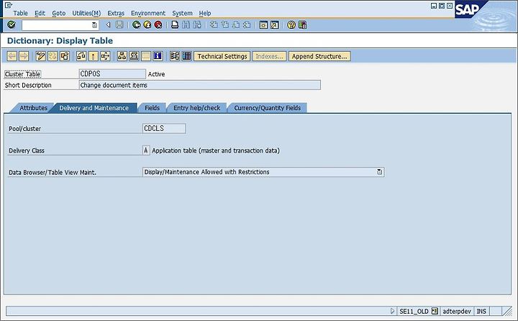Click the yellow Exit icon

click(x=147, y=24)
